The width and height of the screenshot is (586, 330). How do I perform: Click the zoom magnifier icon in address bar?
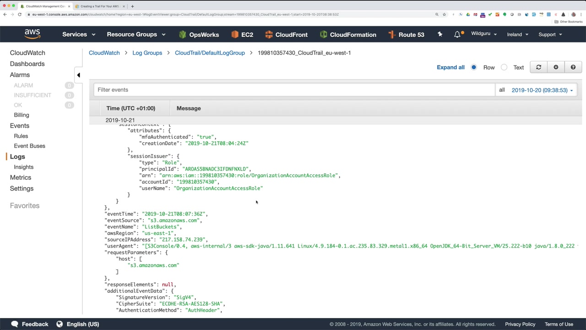tap(437, 15)
